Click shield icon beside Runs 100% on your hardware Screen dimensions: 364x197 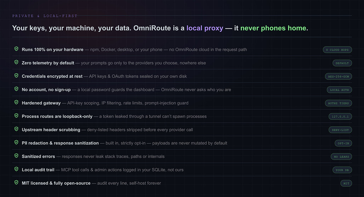tap(16, 49)
